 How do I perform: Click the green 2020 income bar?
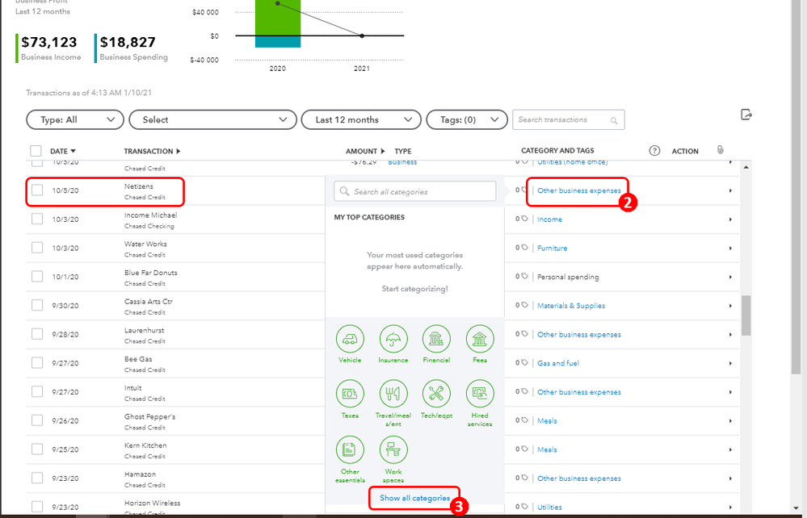[278, 18]
